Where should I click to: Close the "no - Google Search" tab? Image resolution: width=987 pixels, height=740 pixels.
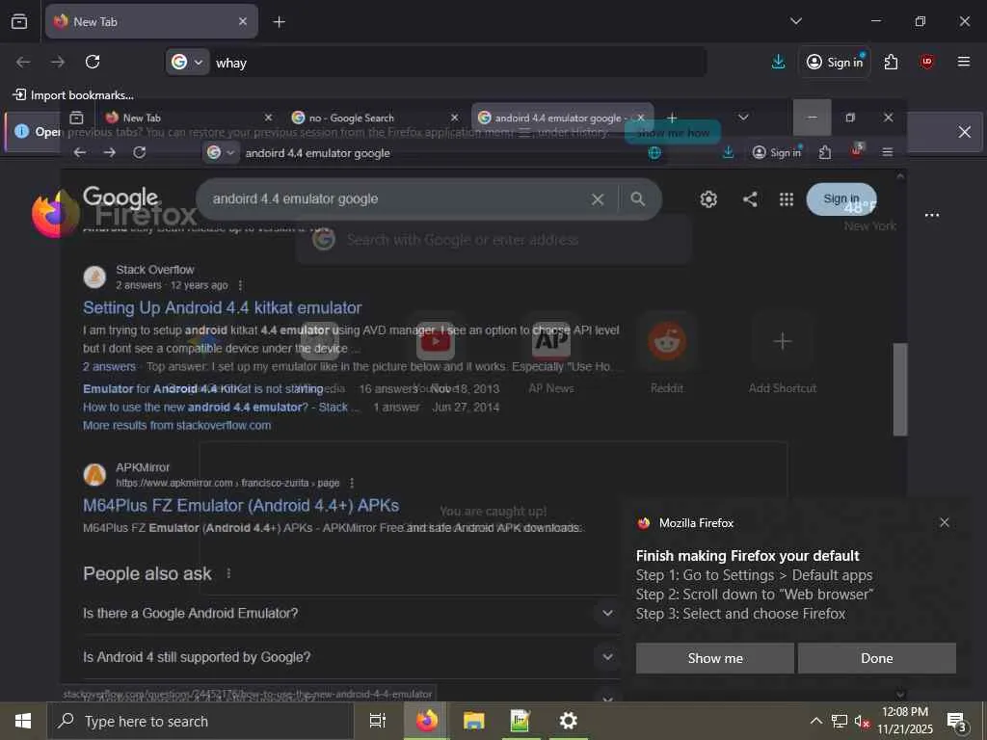pyautogui.click(x=455, y=118)
